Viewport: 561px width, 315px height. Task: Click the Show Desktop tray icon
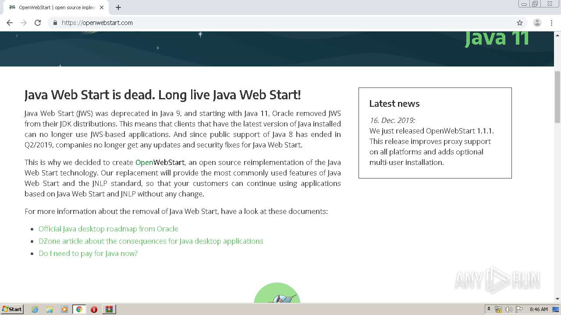coord(556,309)
